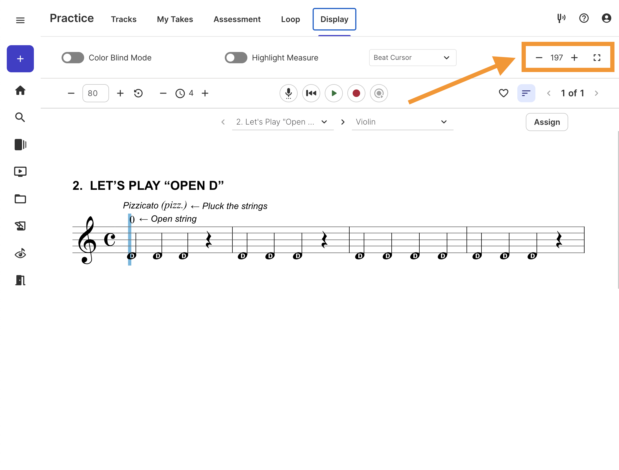This screenshot has width=619, height=470.
Task: Click the tuner icon in header
Action: coord(561,19)
